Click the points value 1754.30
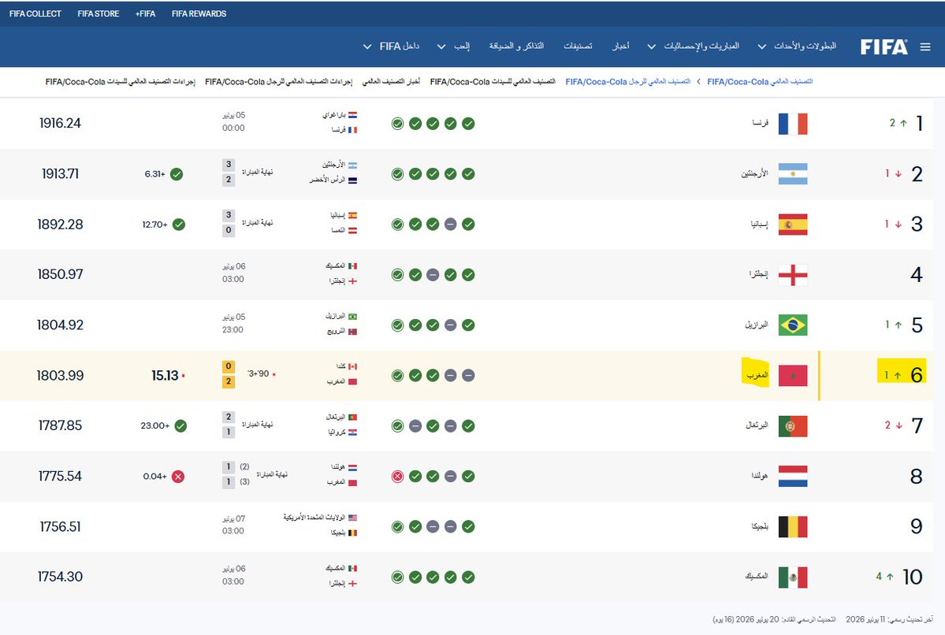 pyautogui.click(x=60, y=577)
